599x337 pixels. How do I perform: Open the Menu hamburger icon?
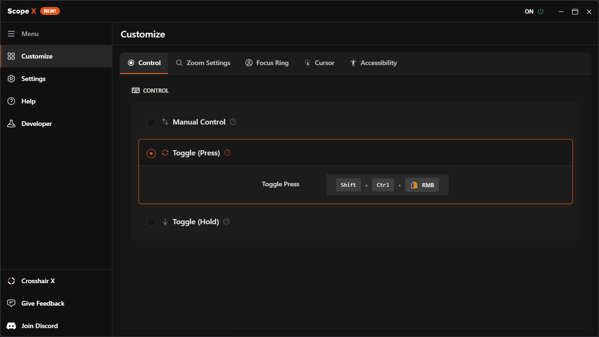(x=11, y=33)
